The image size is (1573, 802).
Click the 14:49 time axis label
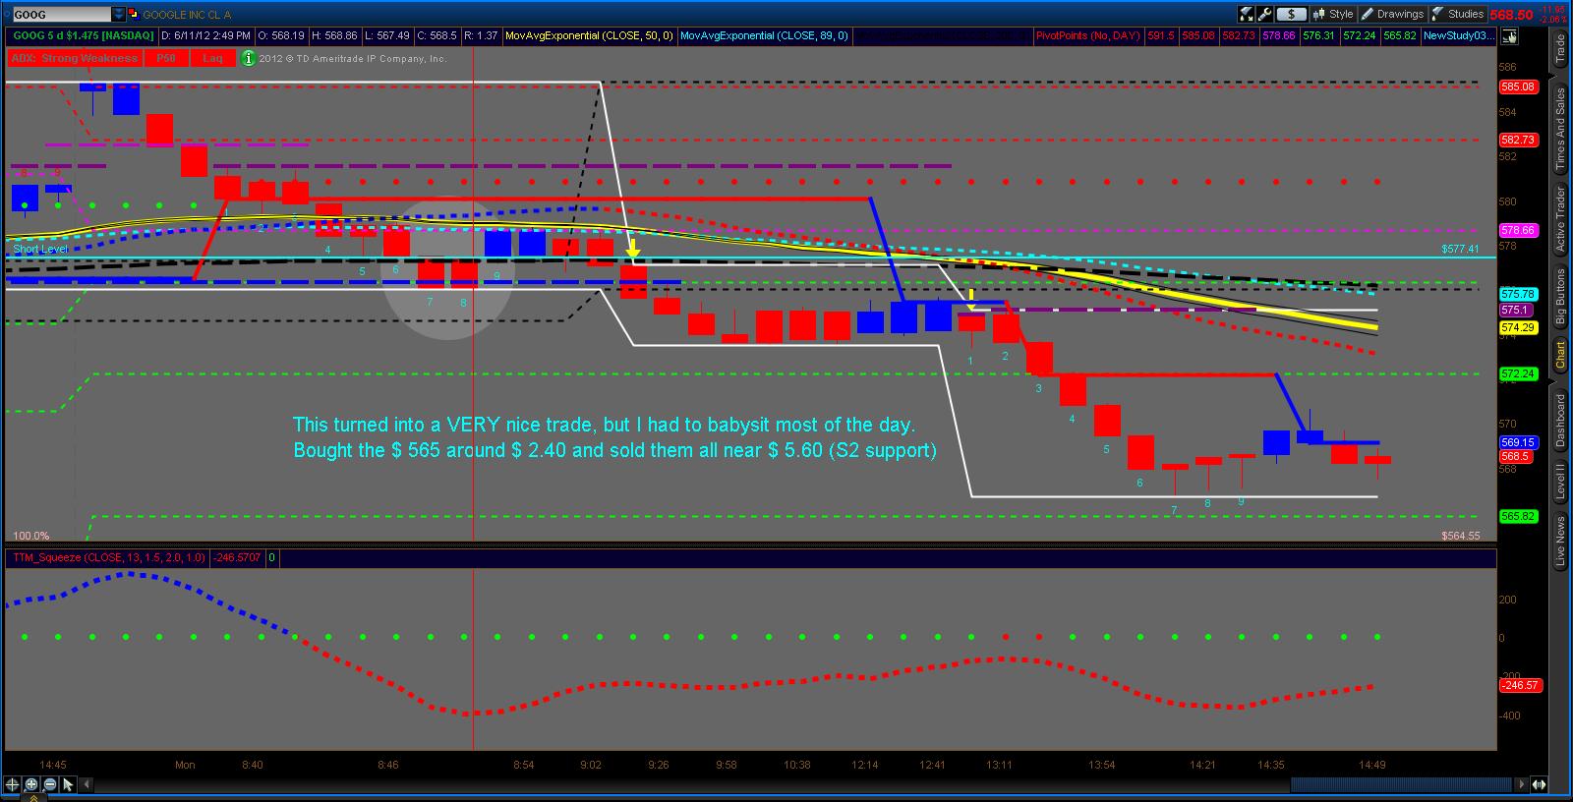click(x=1370, y=765)
